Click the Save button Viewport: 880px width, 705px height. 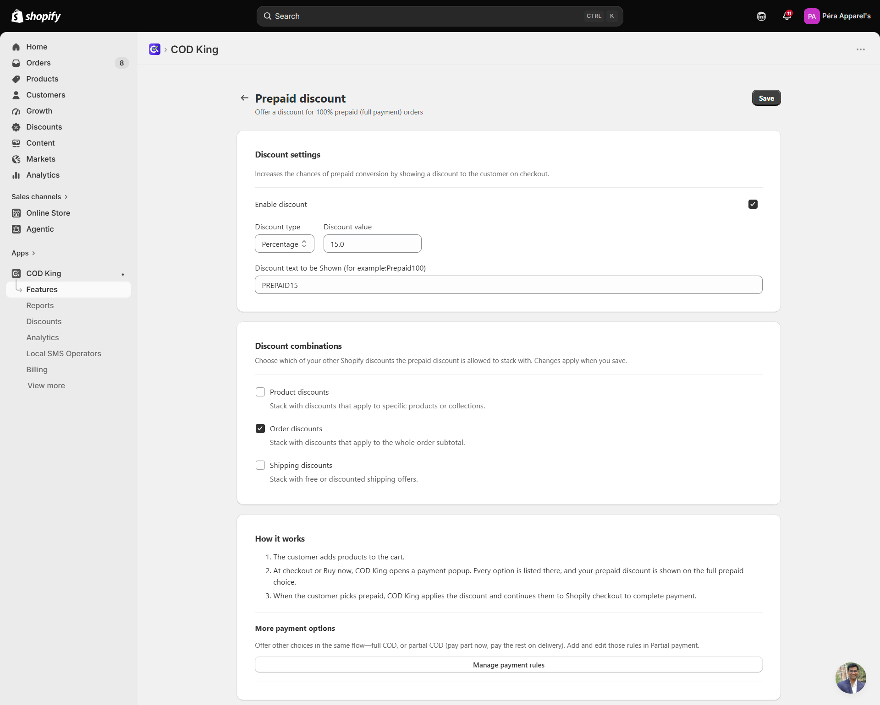coord(766,98)
